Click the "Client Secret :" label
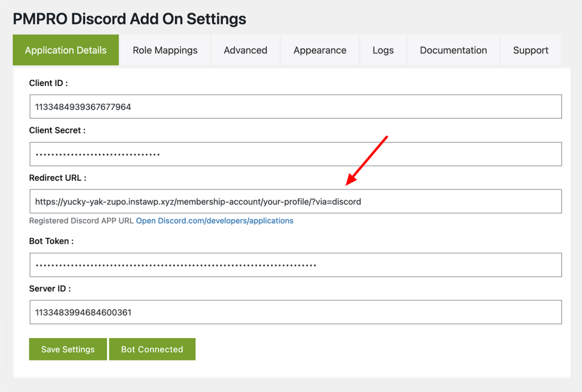 click(57, 130)
